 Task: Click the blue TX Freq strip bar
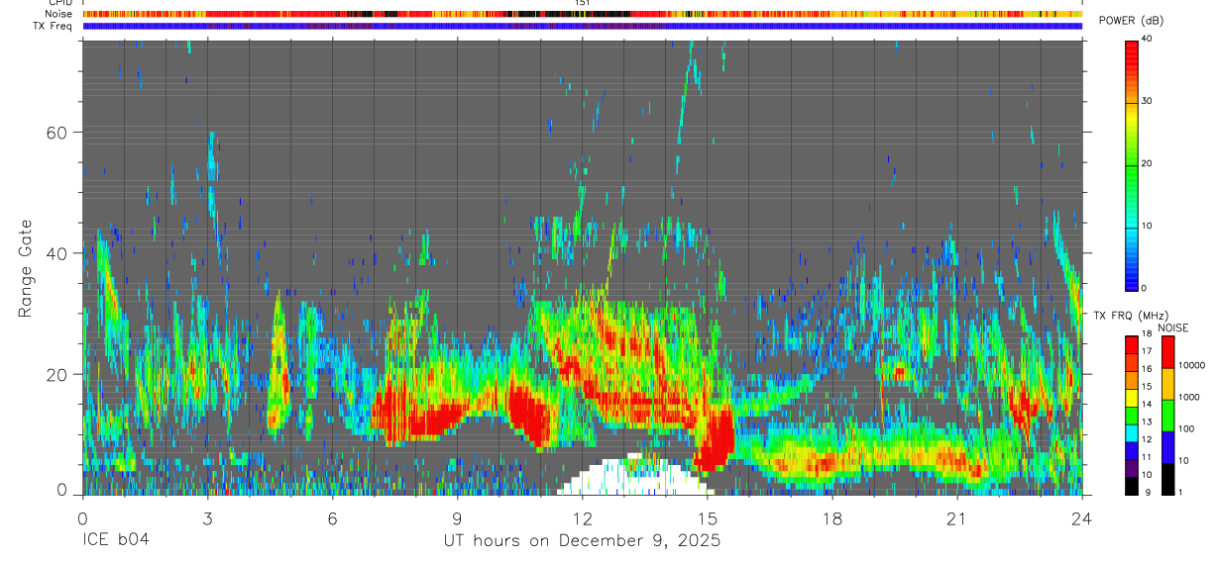coord(582,26)
